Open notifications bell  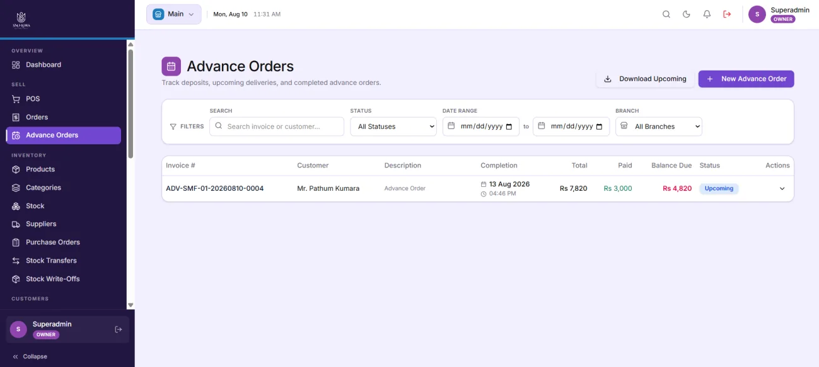pos(707,14)
